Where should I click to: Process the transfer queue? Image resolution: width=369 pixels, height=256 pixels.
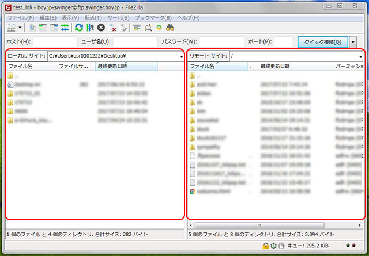coord(90,28)
